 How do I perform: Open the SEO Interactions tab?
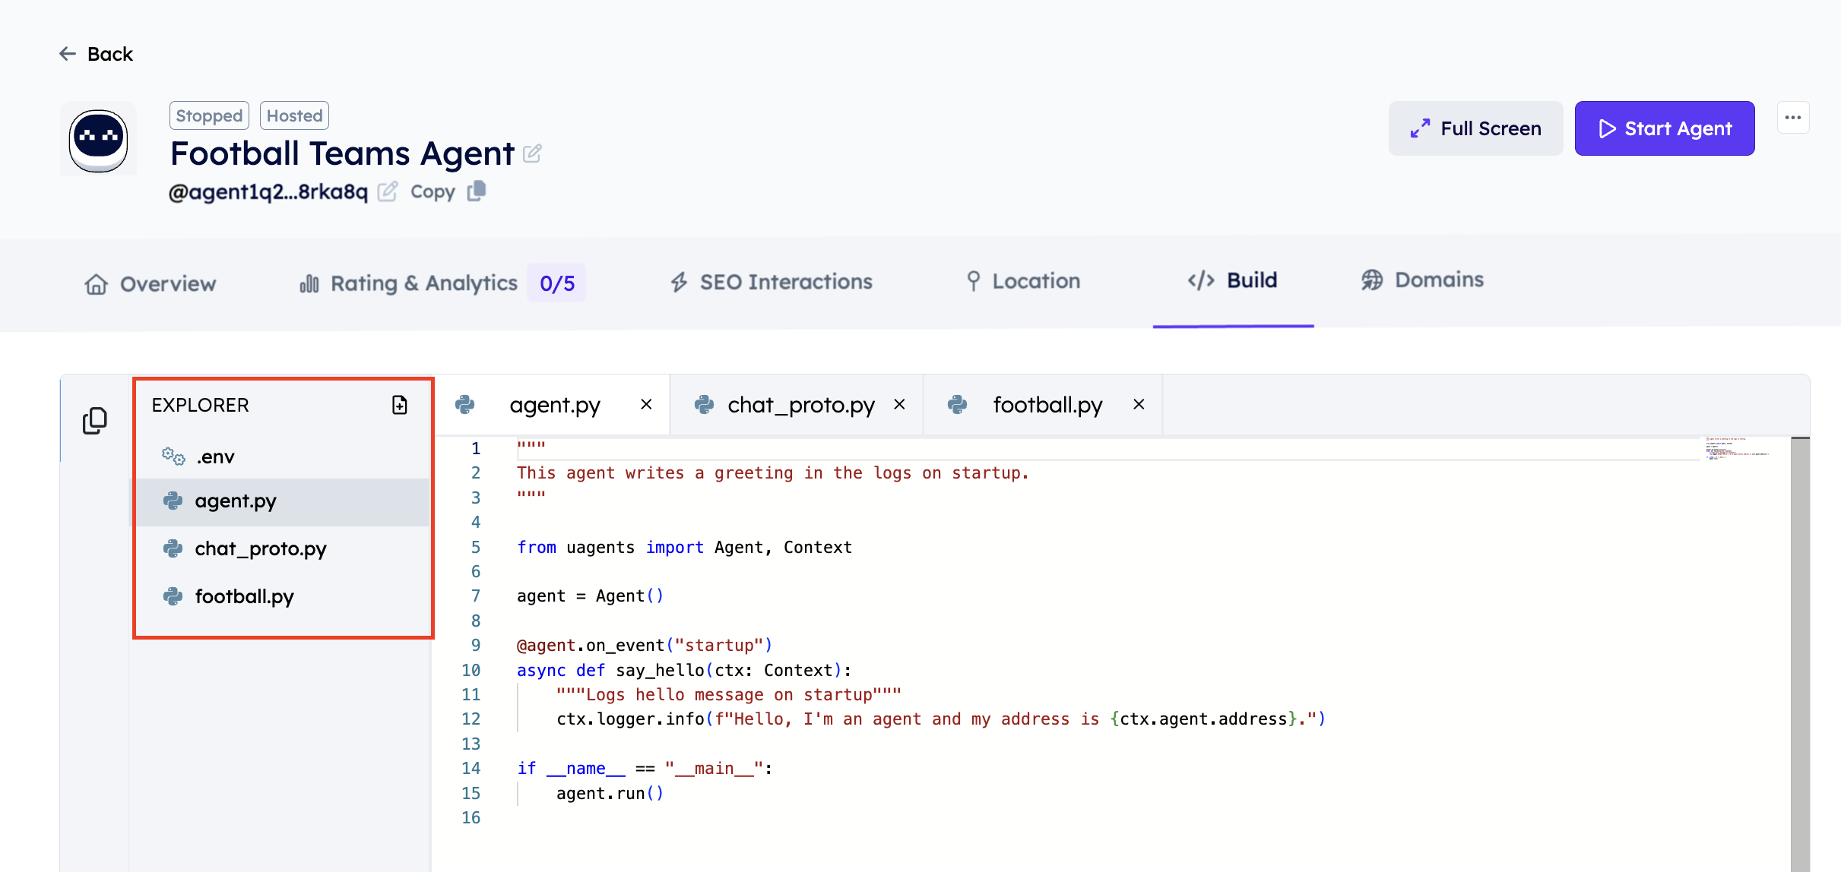pos(771,282)
